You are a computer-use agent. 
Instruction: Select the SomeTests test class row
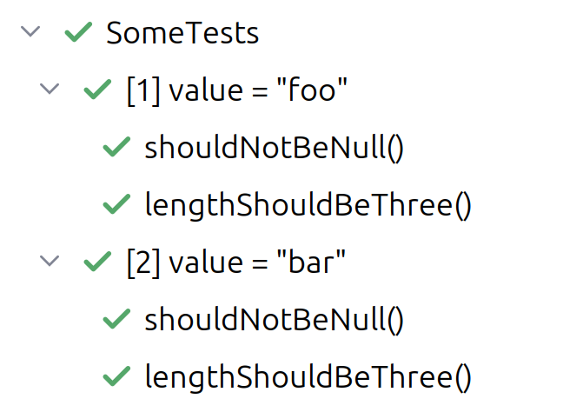[182, 33]
